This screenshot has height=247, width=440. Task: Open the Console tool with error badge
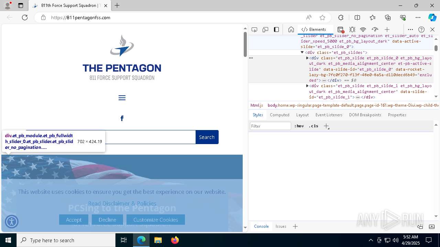pyautogui.click(x=341, y=30)
